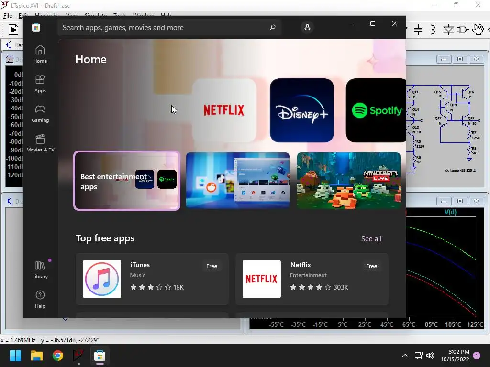This screenshot has height=367, width=490.
Task: Select LTspice capacitor component tool
Action: (418, 30)
